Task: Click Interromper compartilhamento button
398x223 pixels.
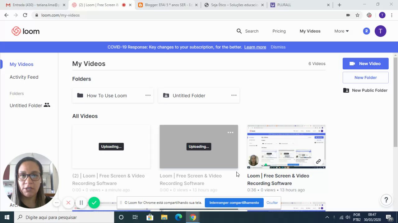Action: (x=234, y=203)
